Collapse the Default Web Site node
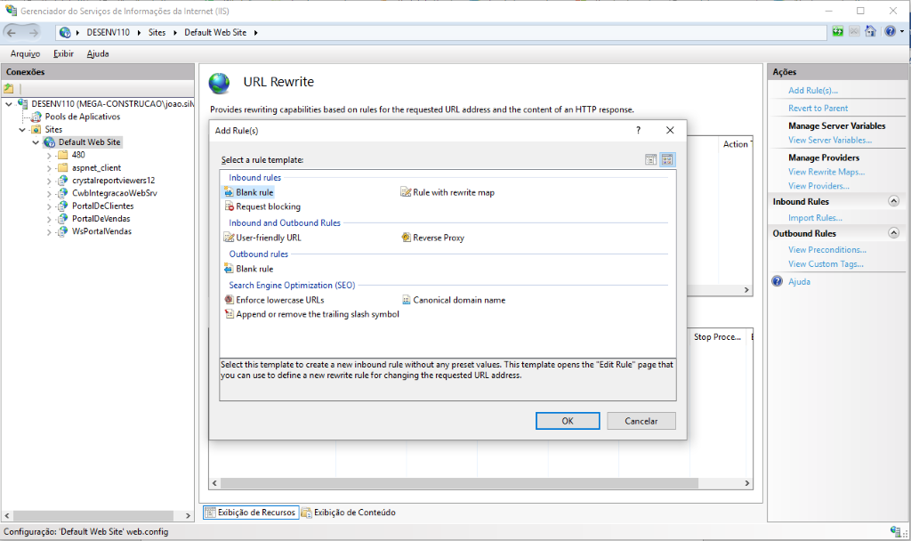Screen dimensions: 911x541 pos(36,142)
